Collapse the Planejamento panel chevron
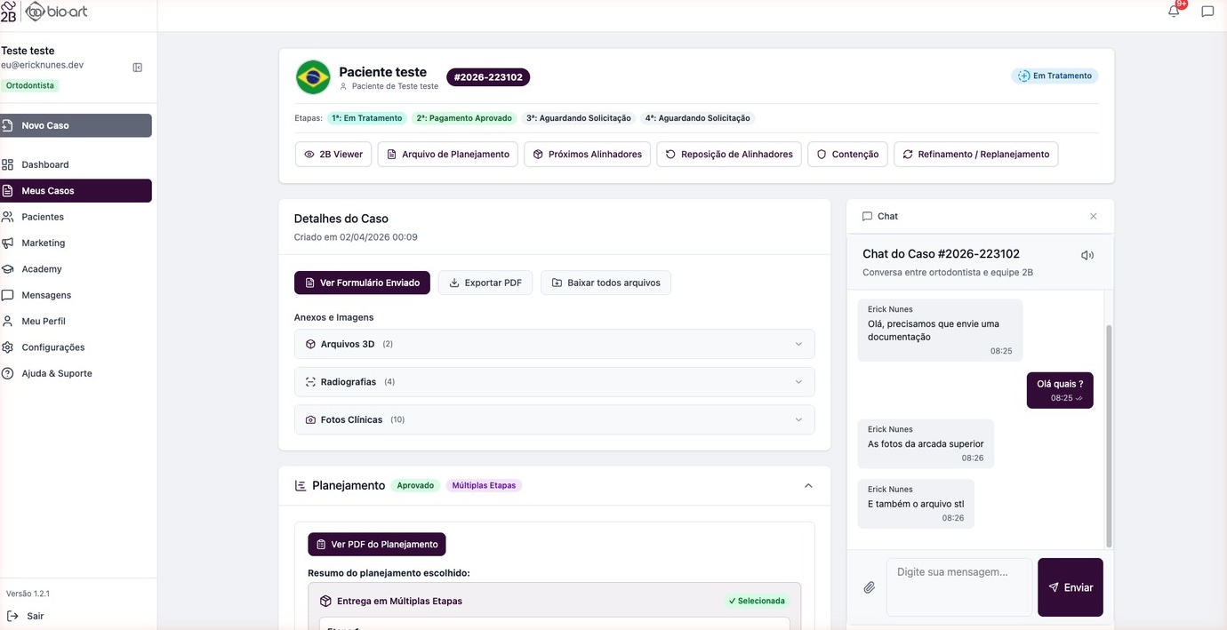 [808, 486]
